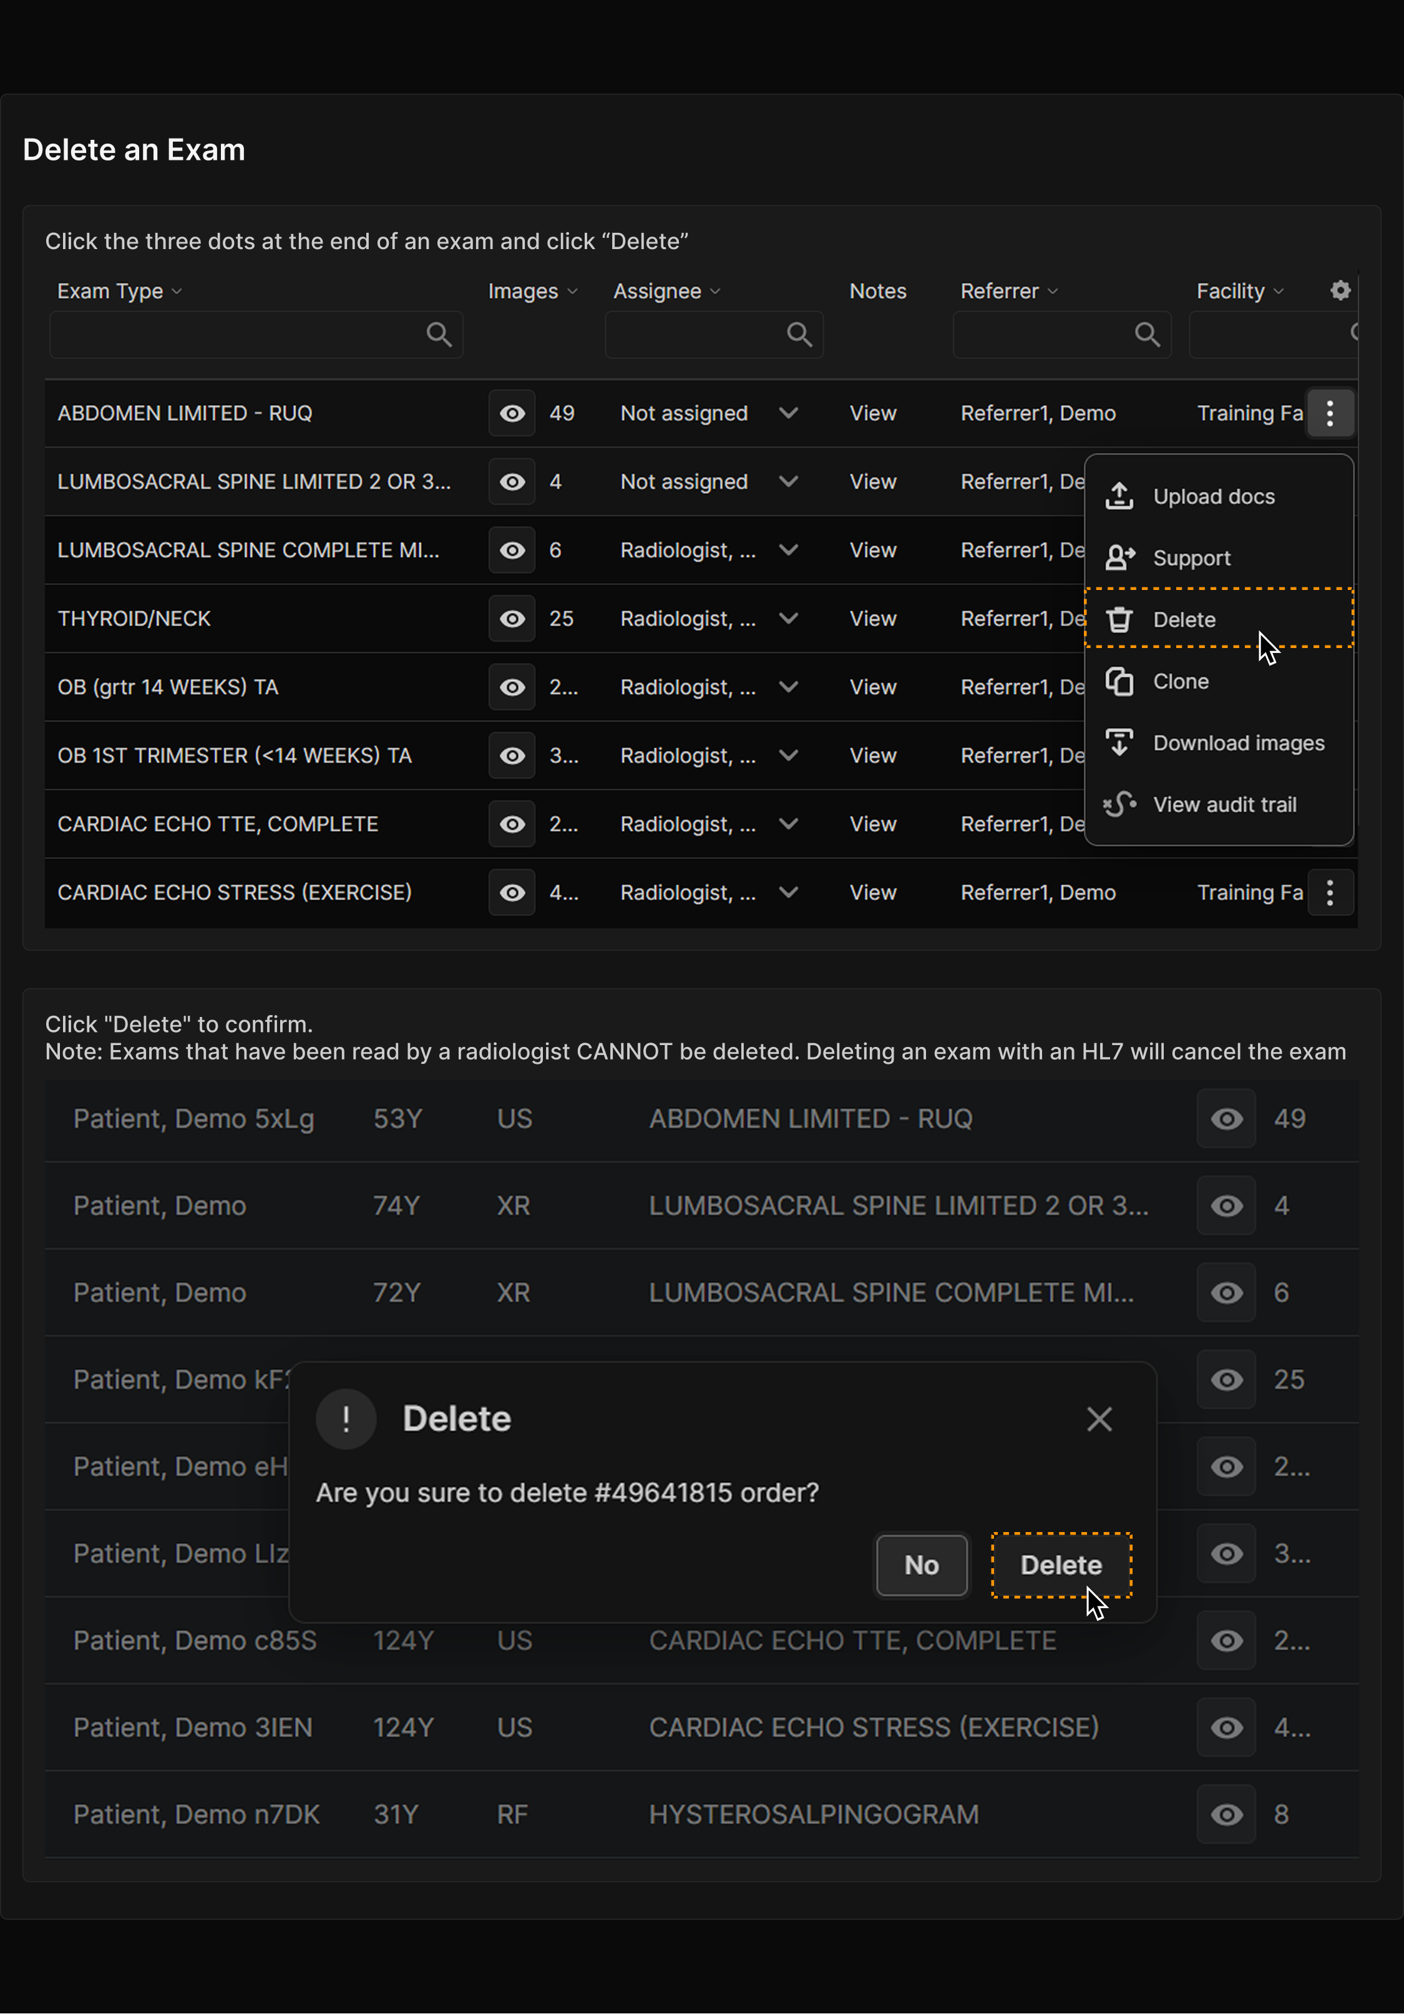The width and height of the screenshot is (1404, 2014).
Task: Click eye icon for Patient, Demo 72Y row
Action: [1226, 1292]
